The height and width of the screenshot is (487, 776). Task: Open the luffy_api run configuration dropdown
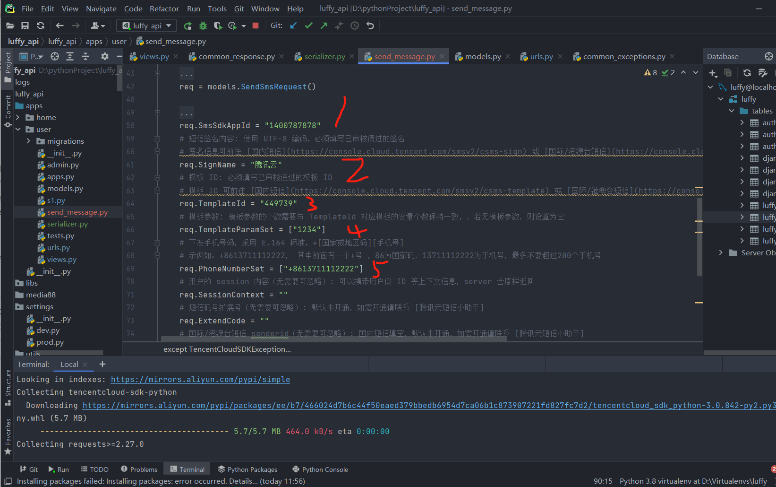tap(146, 26)
